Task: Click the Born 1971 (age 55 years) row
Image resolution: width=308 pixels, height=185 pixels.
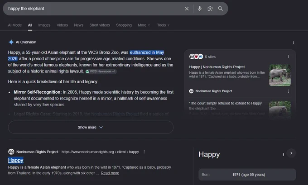Action: pyautogui.click(x=247, y=175)
